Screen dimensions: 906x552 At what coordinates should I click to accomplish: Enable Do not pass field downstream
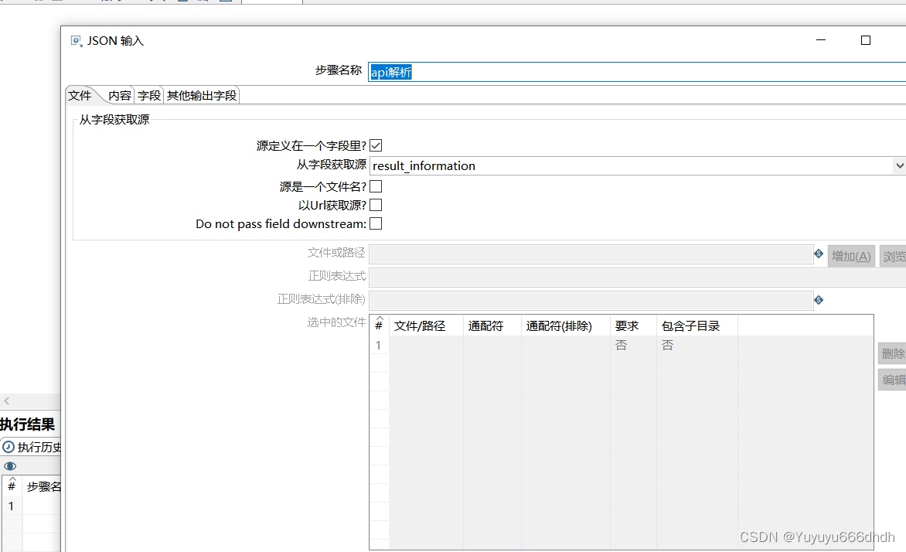[x=376, y=223]
